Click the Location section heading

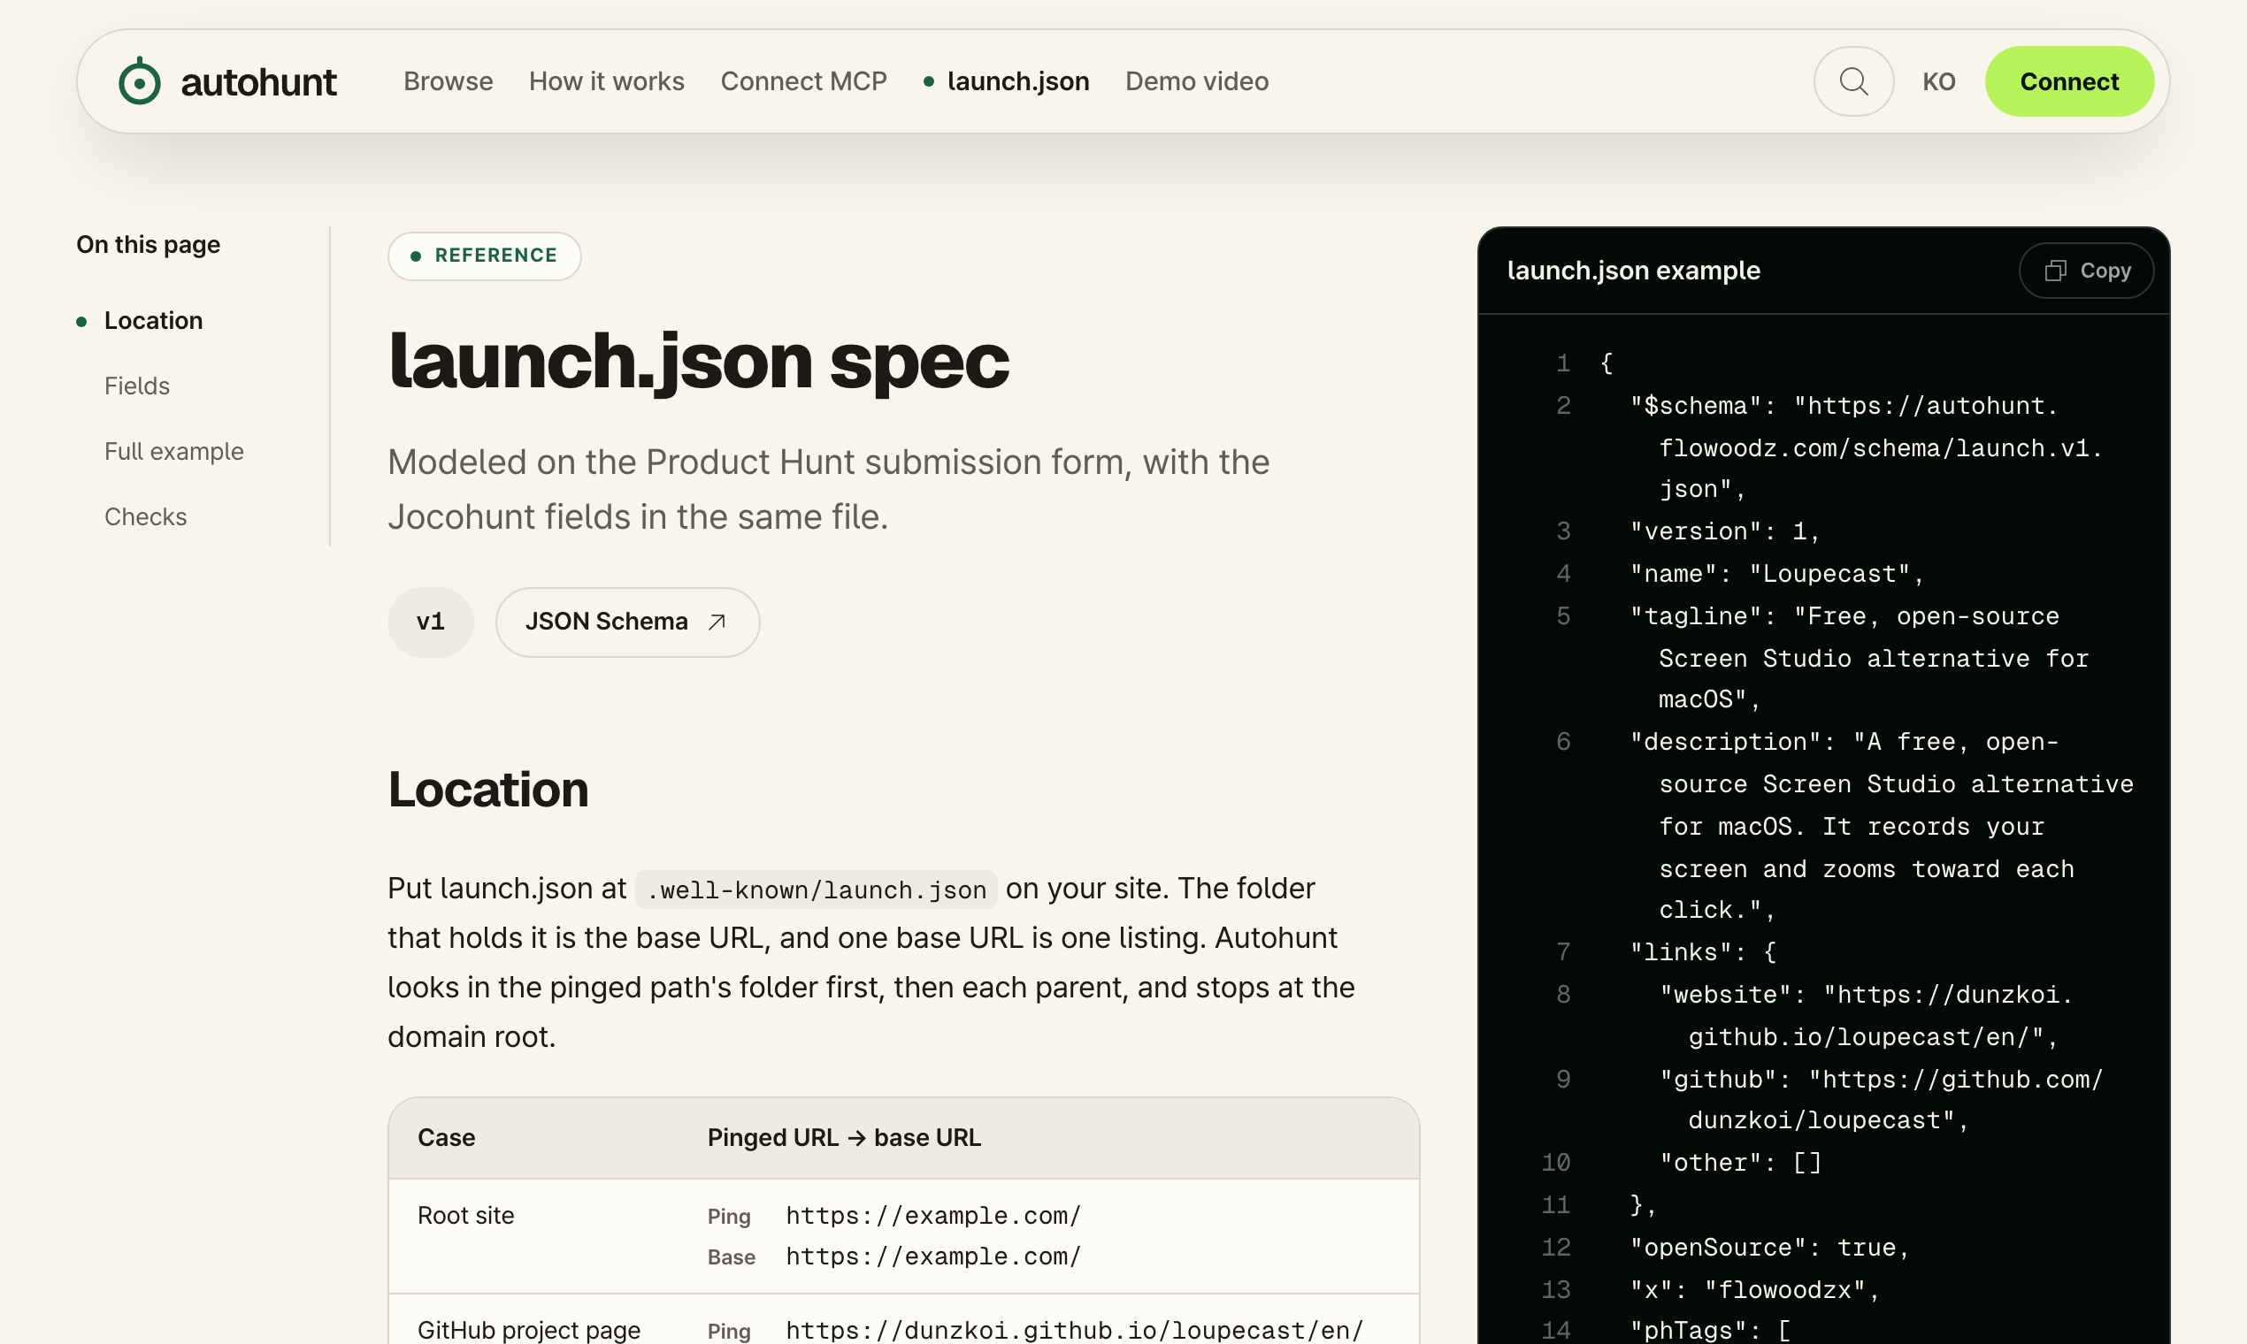[488, 790]
